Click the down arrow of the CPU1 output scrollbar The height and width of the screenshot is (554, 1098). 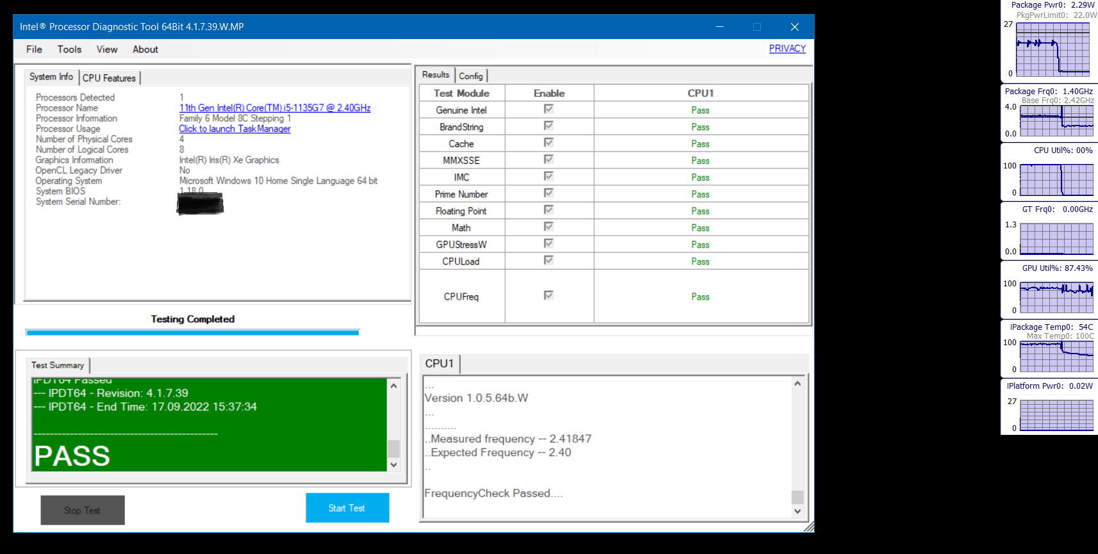tap(797, 511)
